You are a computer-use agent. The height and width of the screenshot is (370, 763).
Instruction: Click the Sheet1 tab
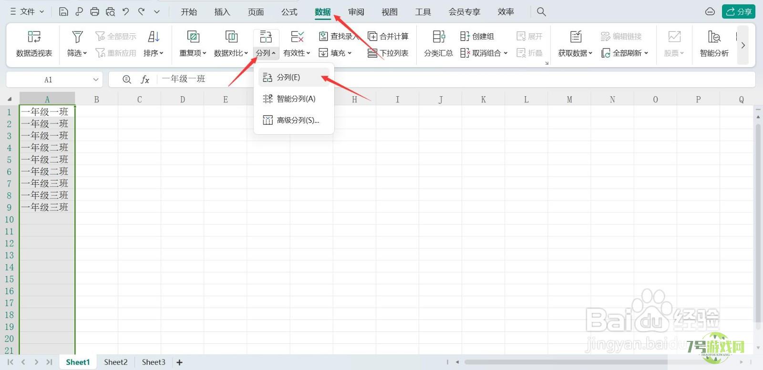tap(78, 362)
